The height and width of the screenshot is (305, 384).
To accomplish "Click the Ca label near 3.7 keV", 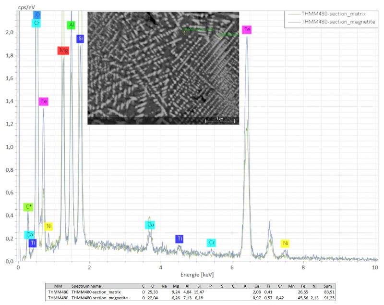I will click(150, 225).
